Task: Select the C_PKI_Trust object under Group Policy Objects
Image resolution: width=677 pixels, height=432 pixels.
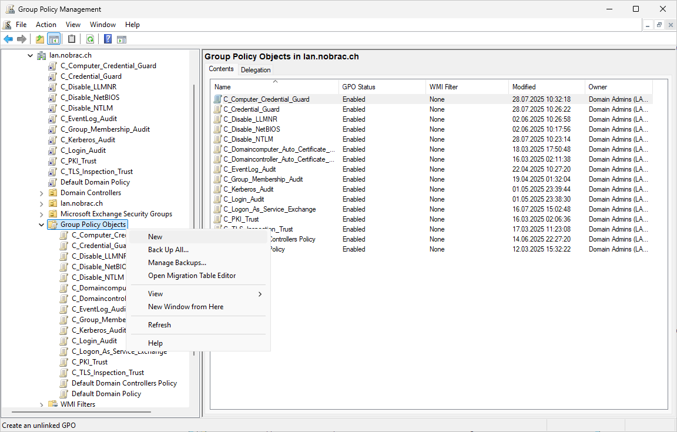Action: coord(90,362)
